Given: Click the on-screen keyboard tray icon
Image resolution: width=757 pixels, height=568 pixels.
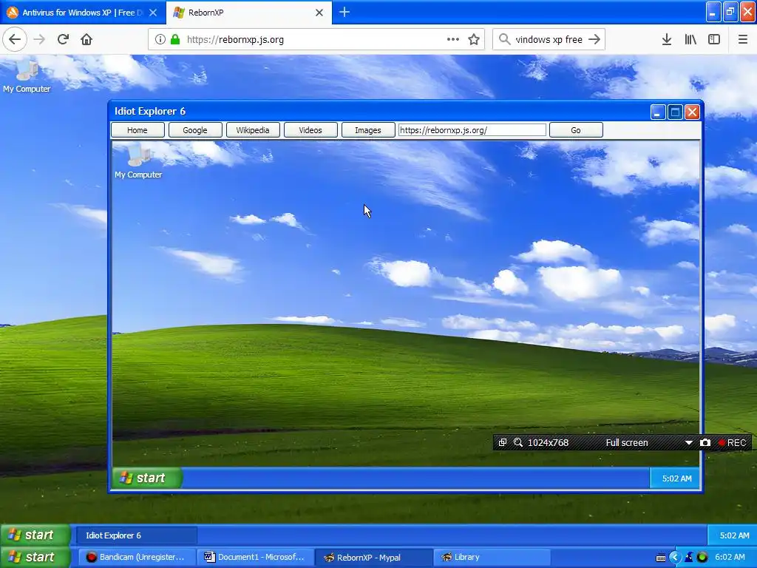Looking at the screenshot, I should (x=660, y=558).
